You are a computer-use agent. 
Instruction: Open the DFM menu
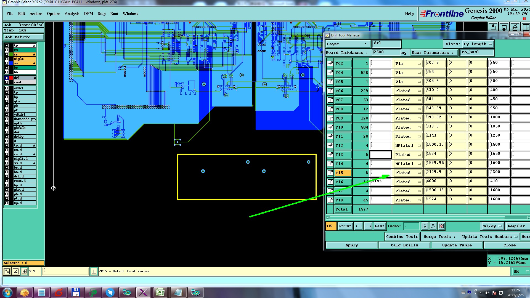(88, 14)
